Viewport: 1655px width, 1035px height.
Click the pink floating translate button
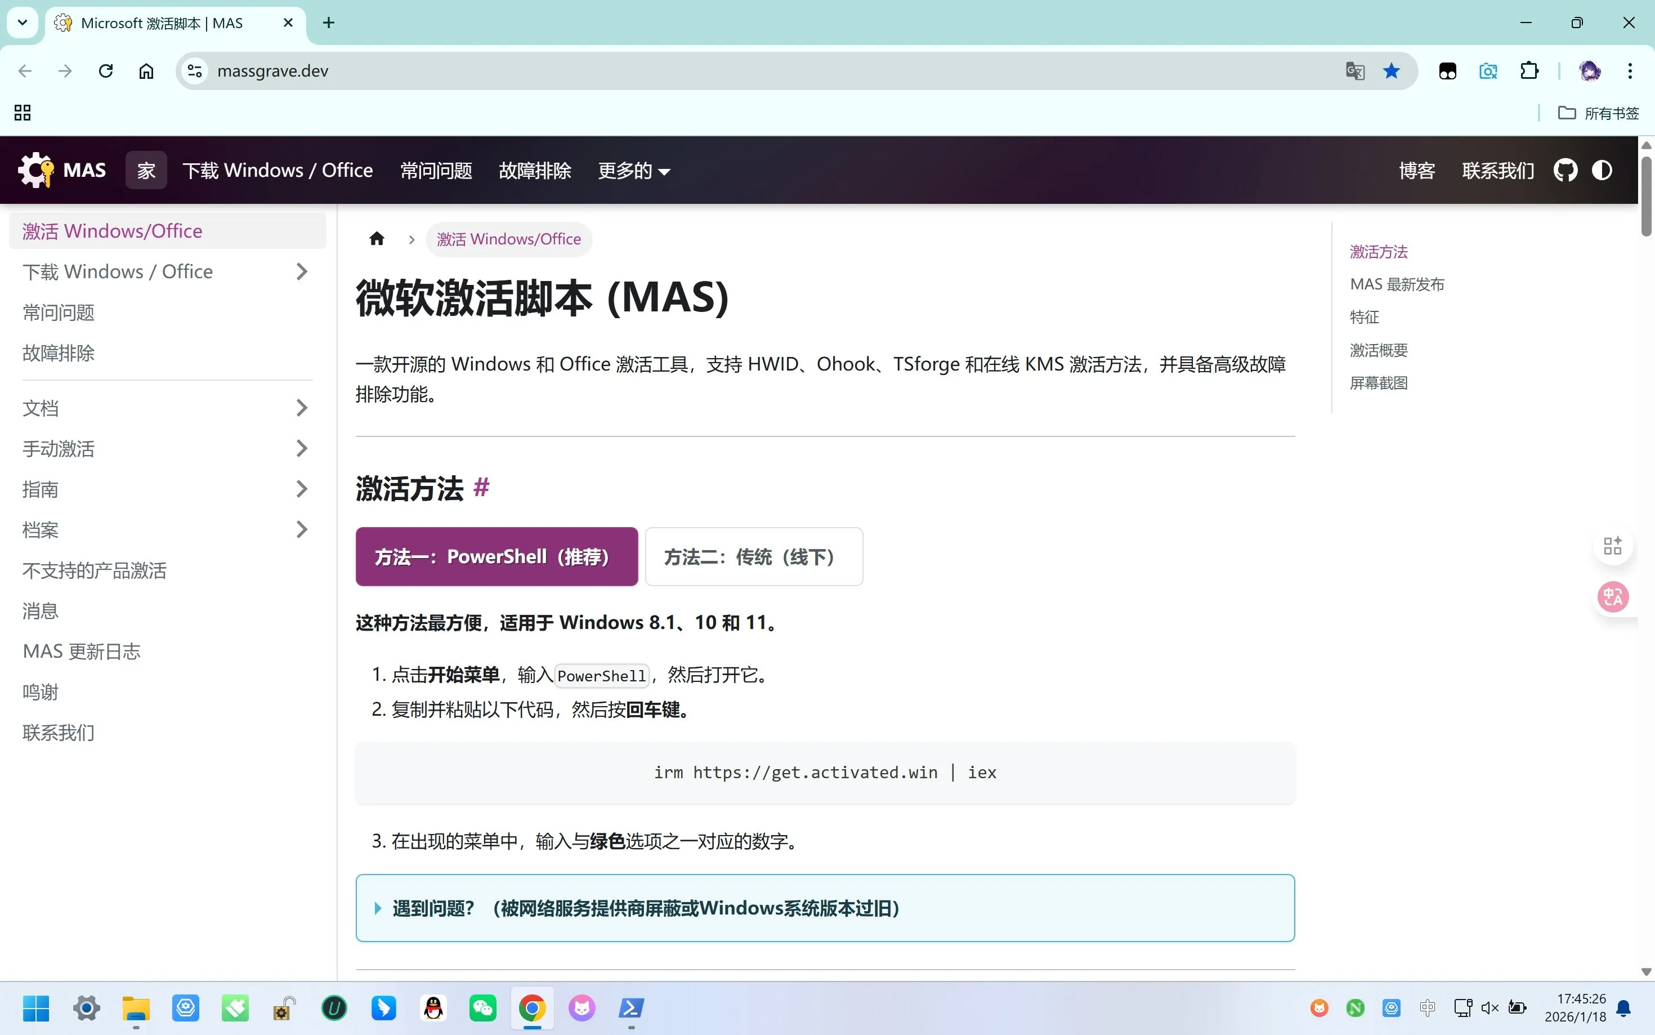pos(1613,597)
